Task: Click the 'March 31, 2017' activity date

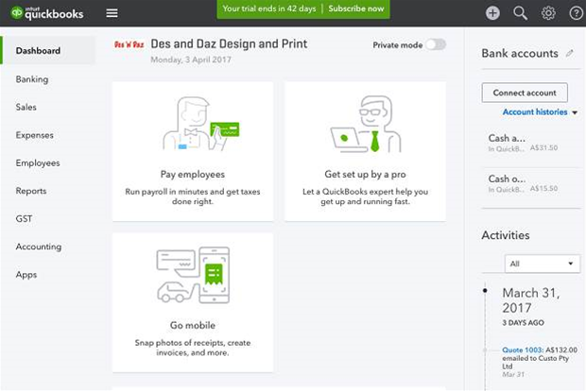Action: (530, 300)
